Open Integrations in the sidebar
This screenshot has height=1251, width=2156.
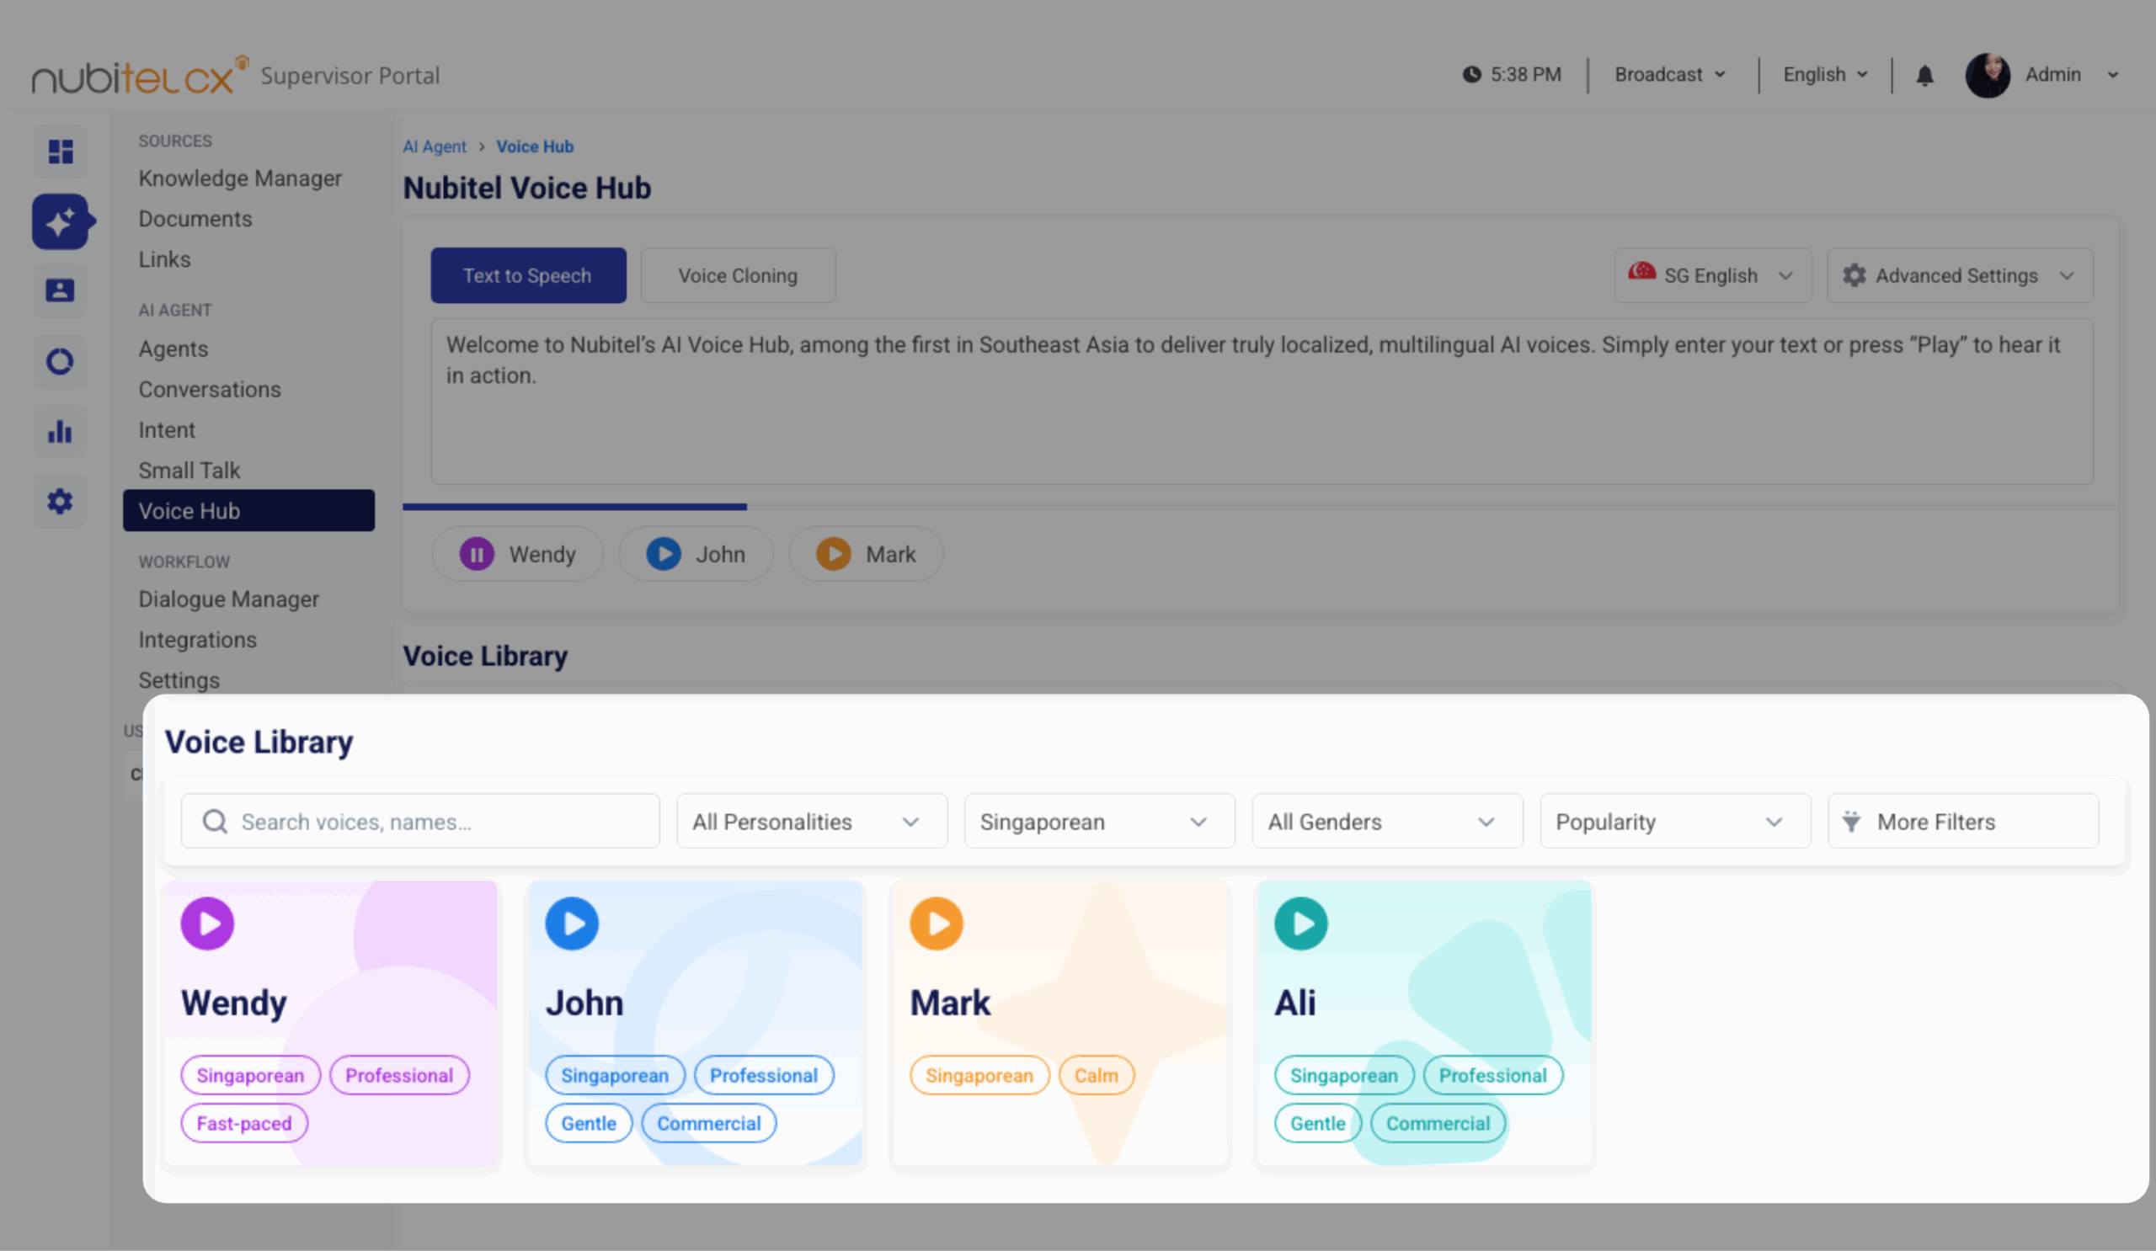(198, 640)
